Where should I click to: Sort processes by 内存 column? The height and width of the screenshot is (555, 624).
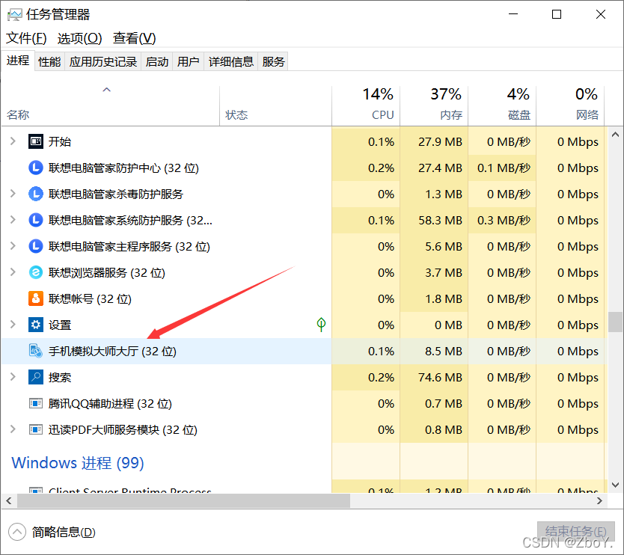point(434,105)
